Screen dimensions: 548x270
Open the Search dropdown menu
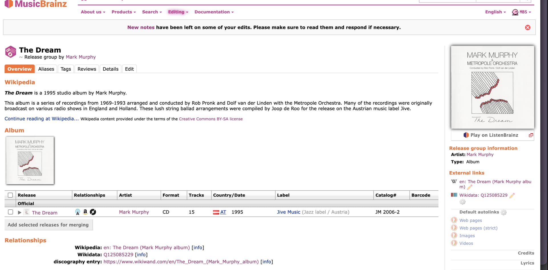[x=152, y=12]
